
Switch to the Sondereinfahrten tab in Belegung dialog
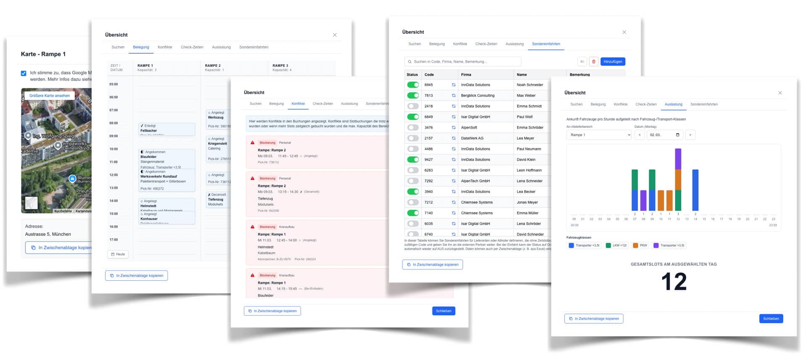(254, 47)
